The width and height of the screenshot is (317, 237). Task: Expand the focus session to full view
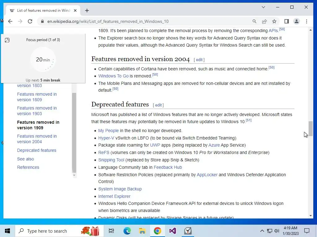click(x=7, y=40)
